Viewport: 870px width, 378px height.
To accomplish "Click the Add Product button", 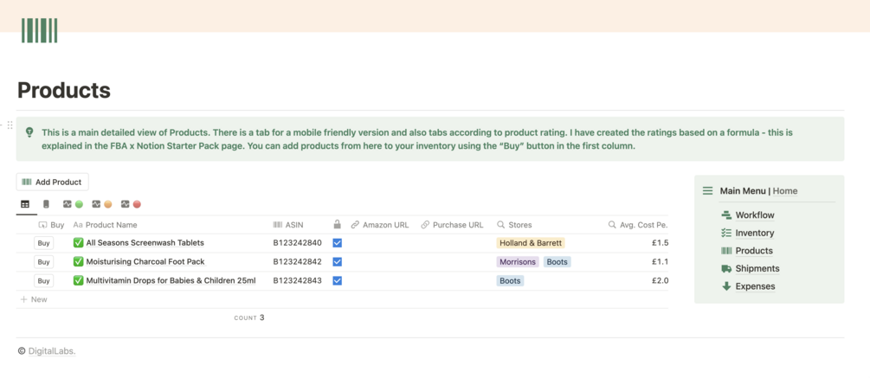I will (52, 182).
